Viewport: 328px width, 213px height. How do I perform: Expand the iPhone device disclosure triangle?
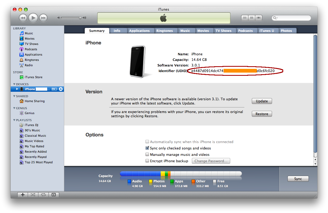[x=17, y=89]
